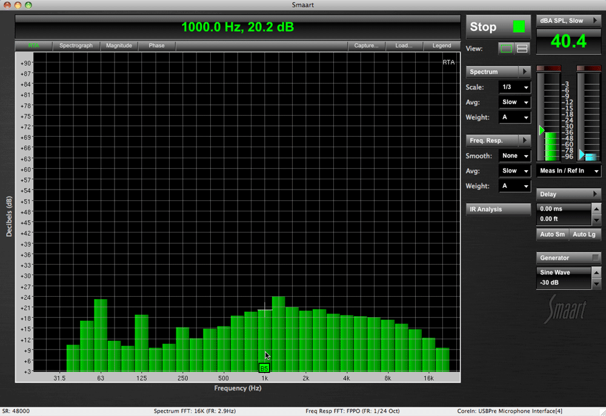606x416 pixels.
Task: Click the Auto Sm button
Action: tap(552, 234)
